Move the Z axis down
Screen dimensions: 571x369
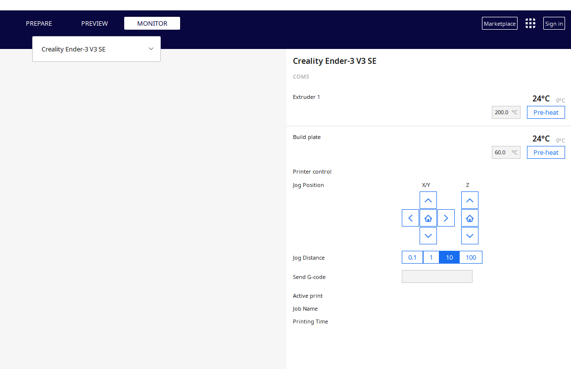470,236
